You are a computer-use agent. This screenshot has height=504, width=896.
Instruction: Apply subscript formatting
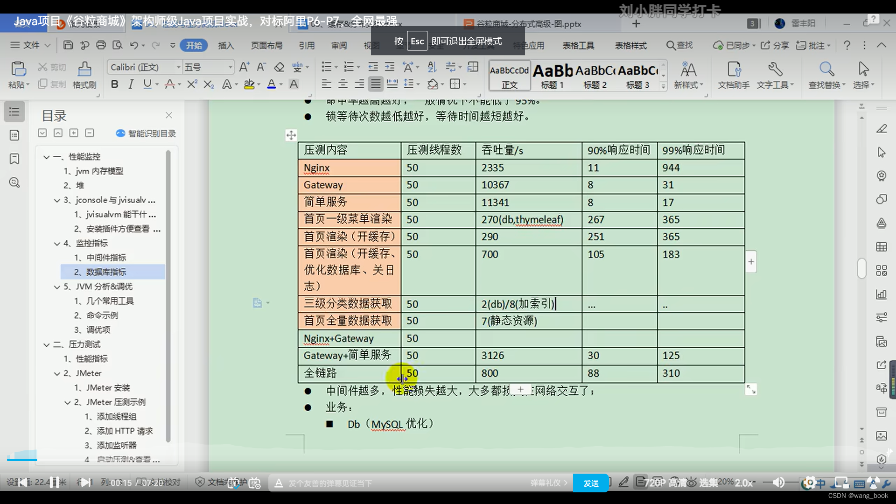coord(209,84)
